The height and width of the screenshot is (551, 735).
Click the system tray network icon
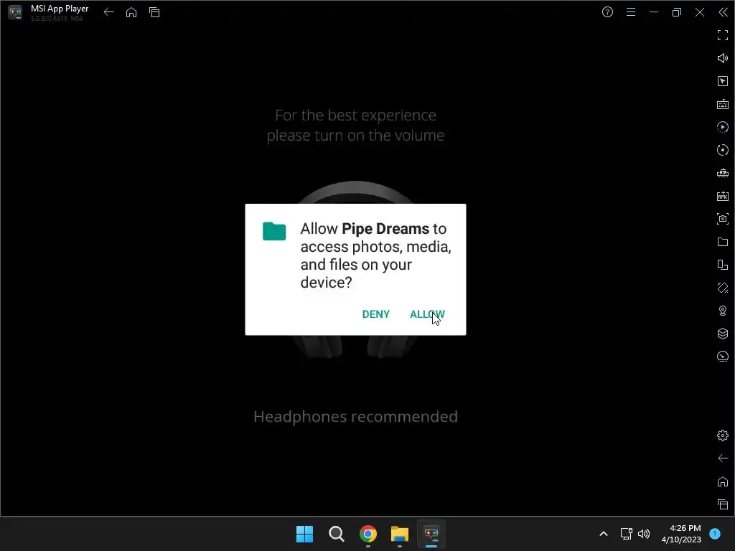tap(626, 534)
